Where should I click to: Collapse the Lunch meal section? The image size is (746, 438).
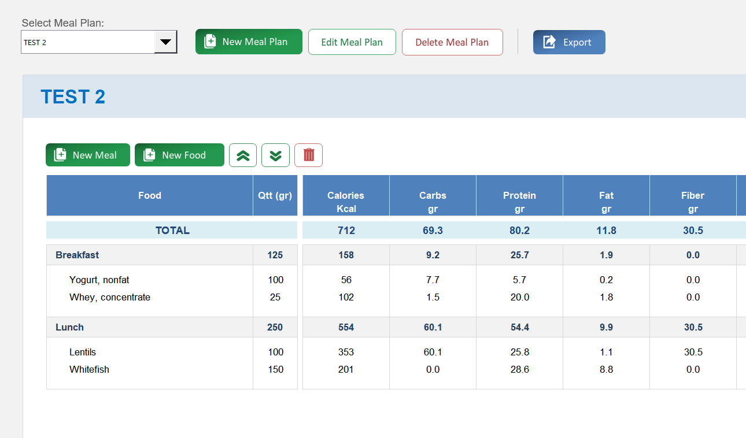pyautogui.click(x=69, y=327)
